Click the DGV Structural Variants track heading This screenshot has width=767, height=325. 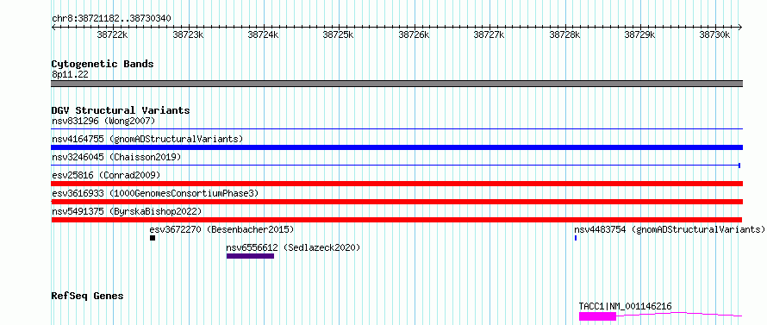point(121,110)
